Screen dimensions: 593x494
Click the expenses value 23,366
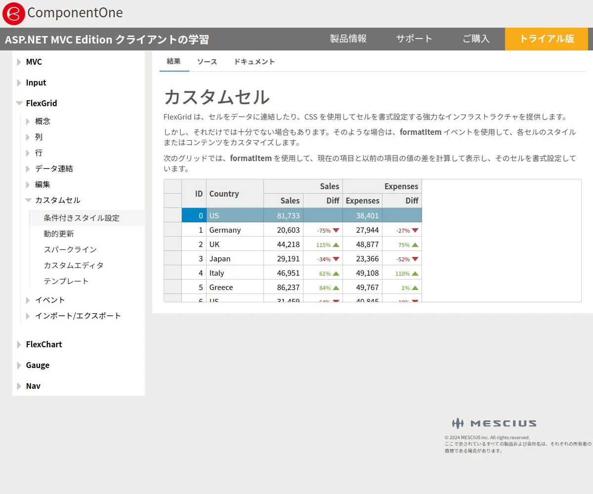pyautogui.click(x=363, y=258)
